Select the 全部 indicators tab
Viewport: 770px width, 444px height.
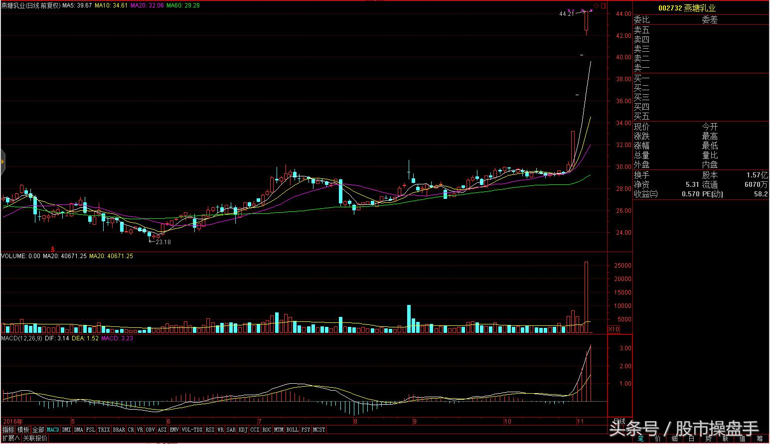[x=38, y=430]
